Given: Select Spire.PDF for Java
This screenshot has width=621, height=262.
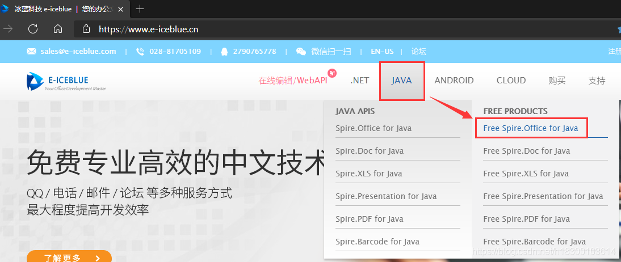Looking at the screenshot, I should (x=369, y=218).
